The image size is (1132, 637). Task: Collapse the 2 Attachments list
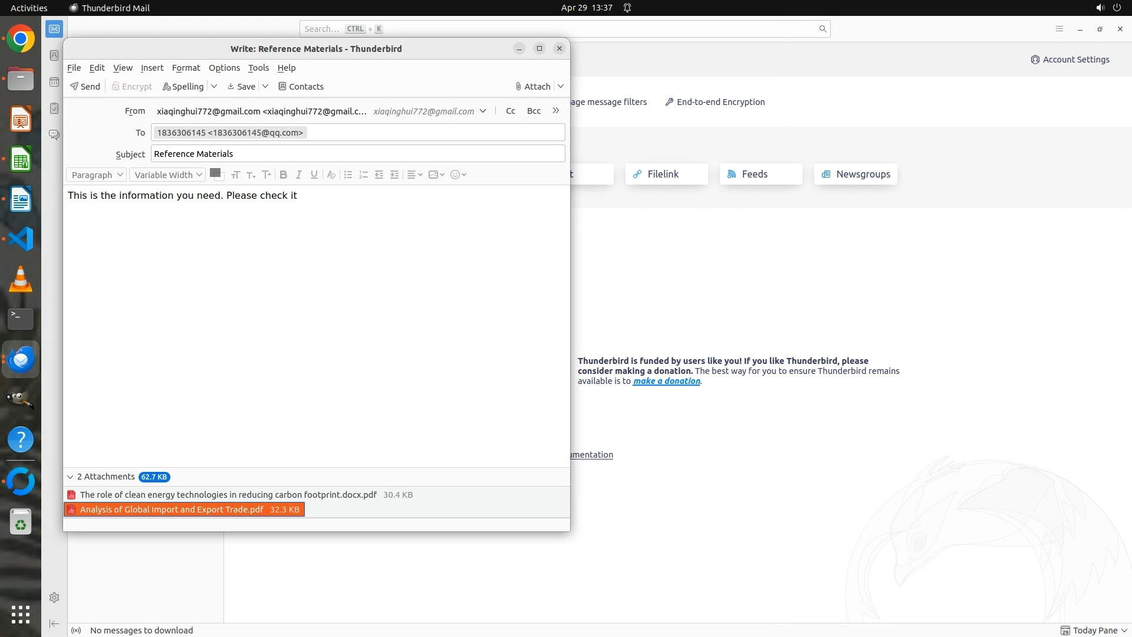(70, 477)
